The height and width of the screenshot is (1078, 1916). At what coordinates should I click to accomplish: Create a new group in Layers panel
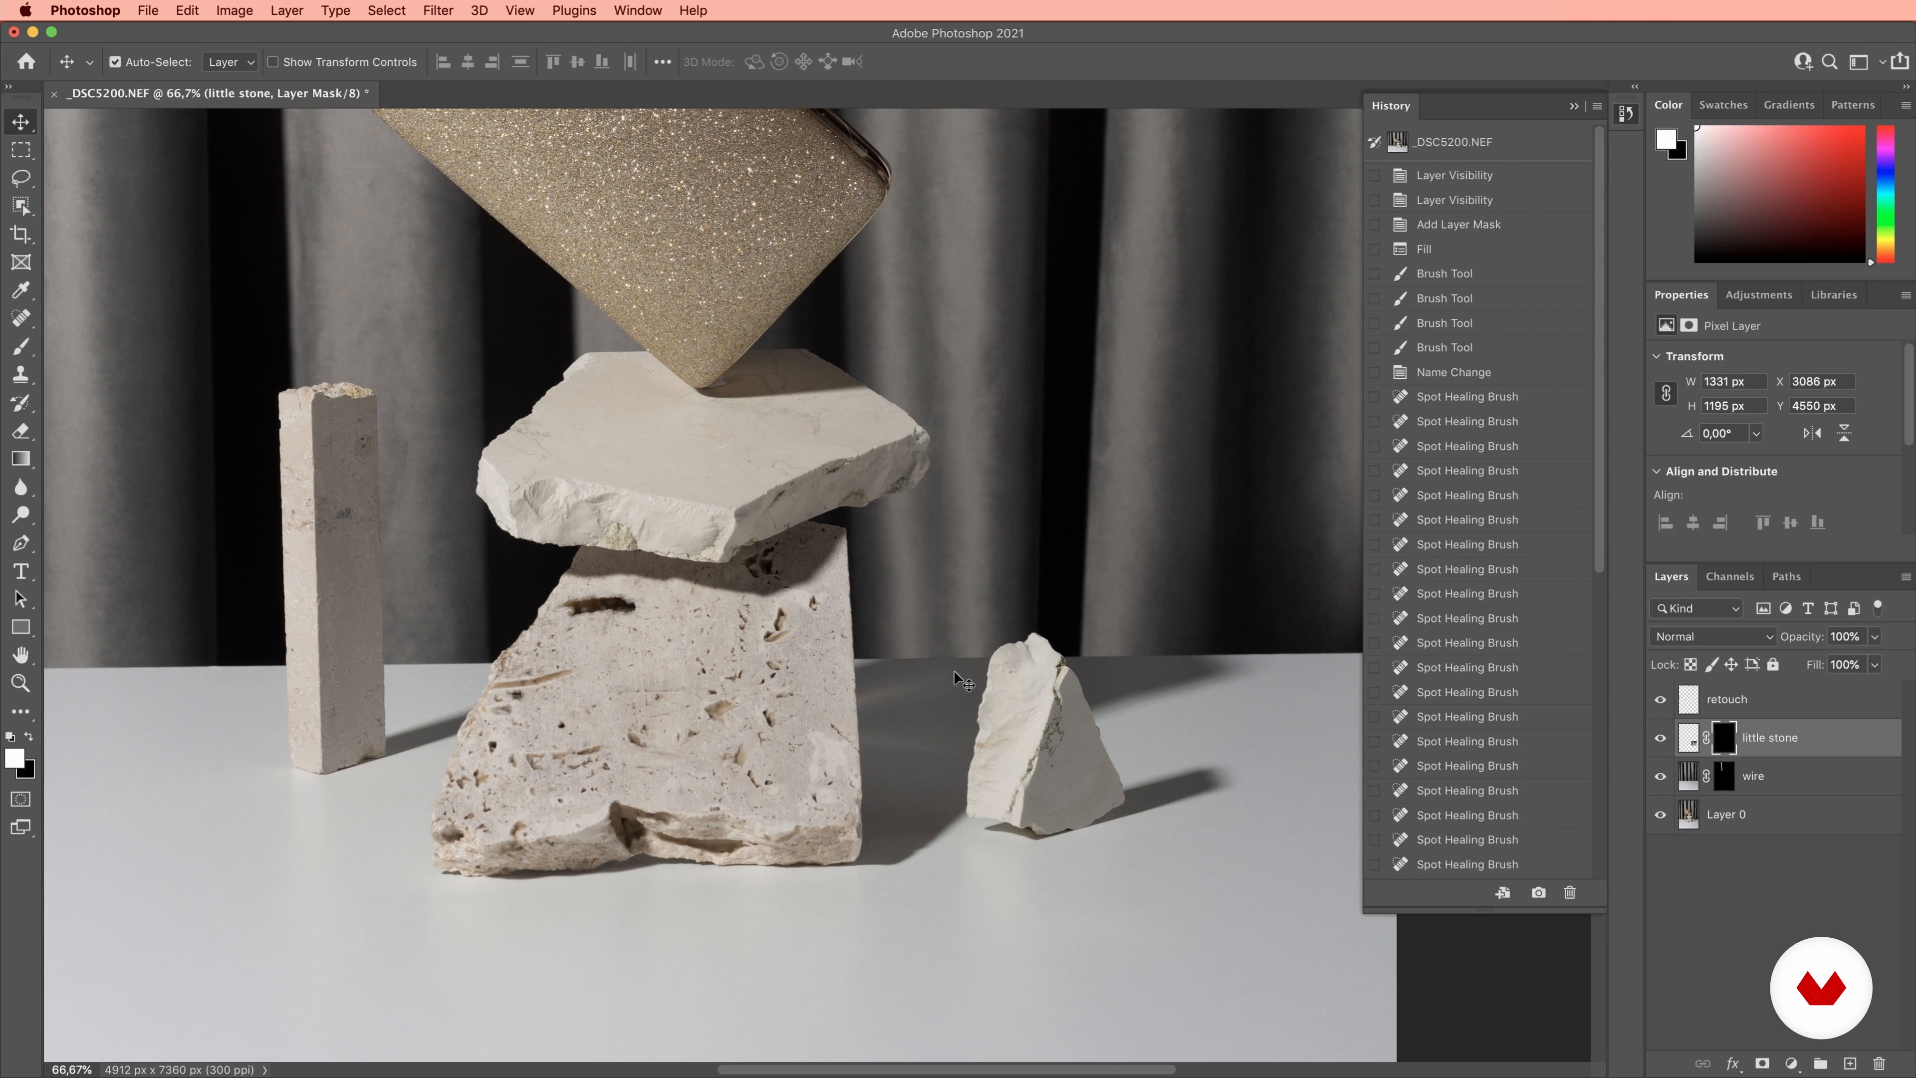pyautogui.click(x=1820, y=1064)
